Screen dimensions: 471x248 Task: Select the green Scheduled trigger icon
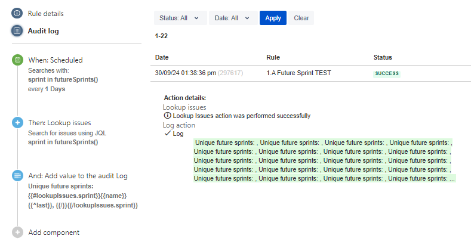pyautogui.click(x=17, y=60)
